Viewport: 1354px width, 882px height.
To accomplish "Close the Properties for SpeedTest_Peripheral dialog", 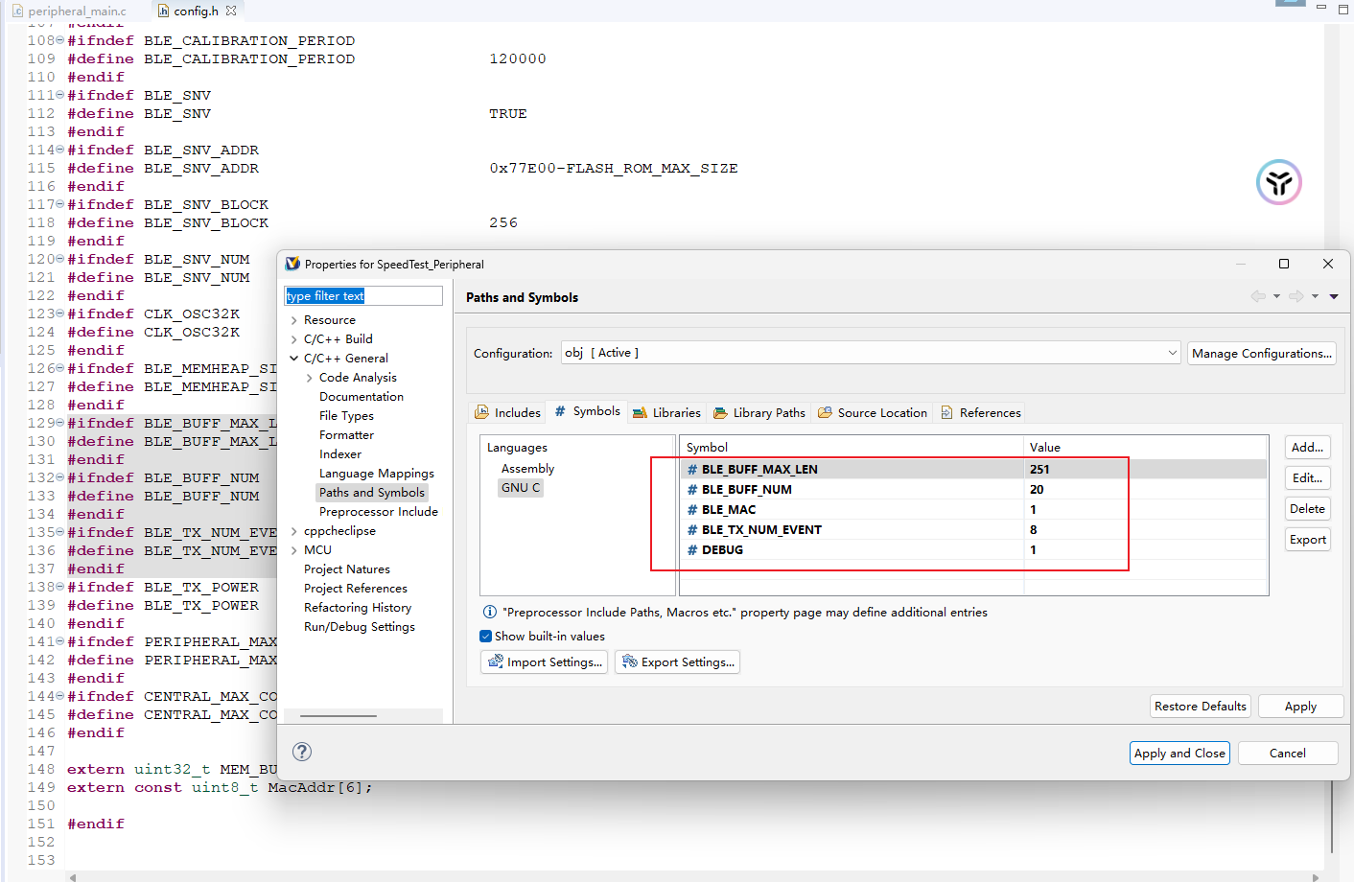I will coord(1328,264).
